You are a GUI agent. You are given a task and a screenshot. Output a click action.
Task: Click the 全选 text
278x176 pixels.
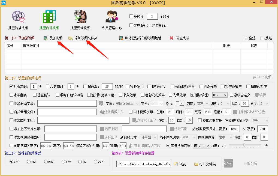252,38
